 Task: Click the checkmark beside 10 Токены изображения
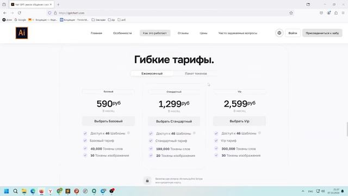[85, 155]
